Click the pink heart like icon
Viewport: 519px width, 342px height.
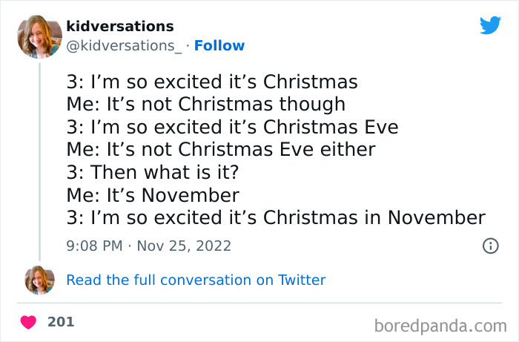pyautogui.click(x=28, y=323)
